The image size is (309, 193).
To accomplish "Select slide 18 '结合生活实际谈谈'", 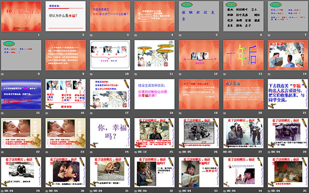I will click(x=154, y=94).
